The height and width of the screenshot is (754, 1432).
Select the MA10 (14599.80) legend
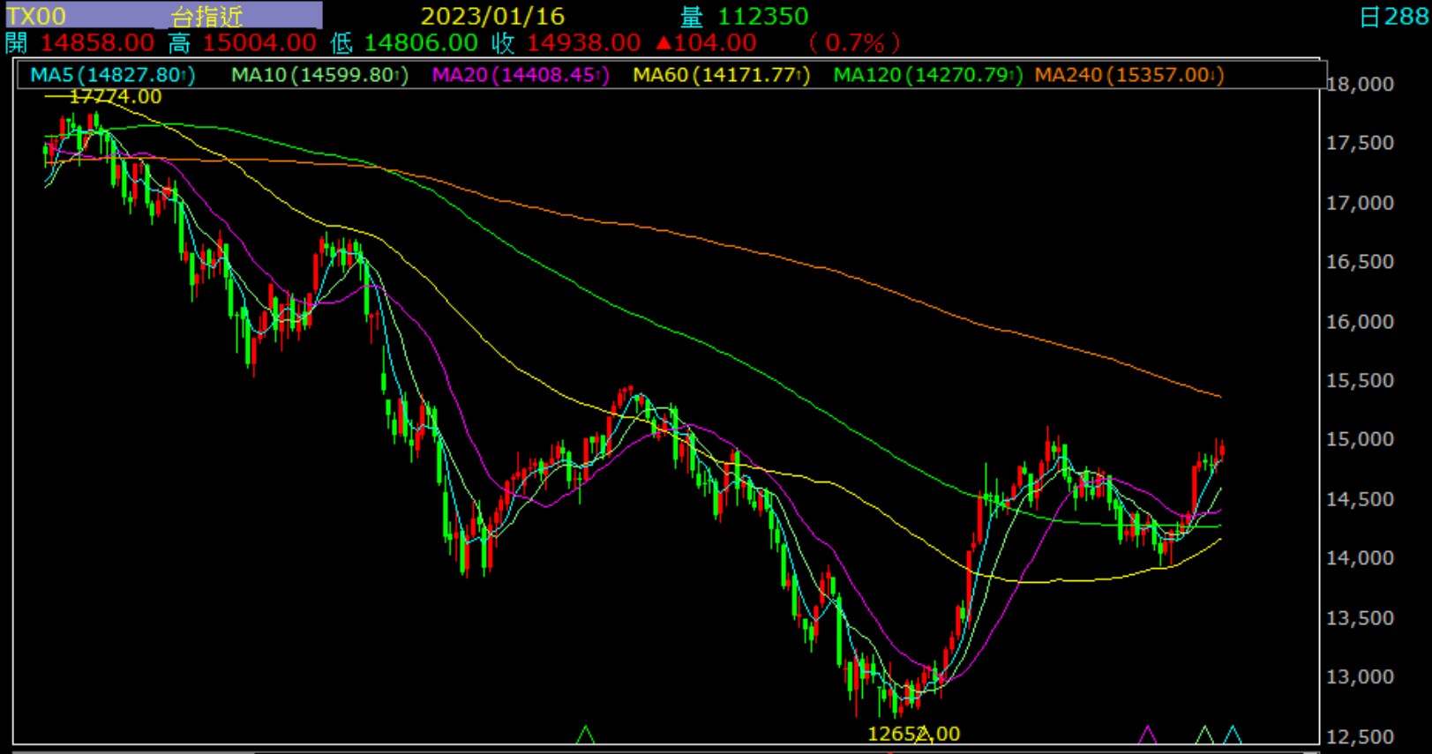click(319, 75)
